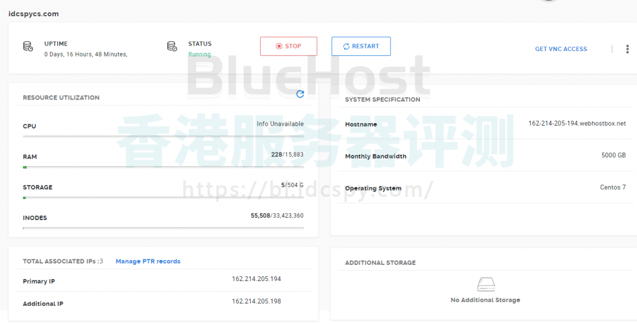Click the RAM usage progress bar
The width and height of the screenshot is (637, 324).
pyautogui.click(x=164, y=167)
